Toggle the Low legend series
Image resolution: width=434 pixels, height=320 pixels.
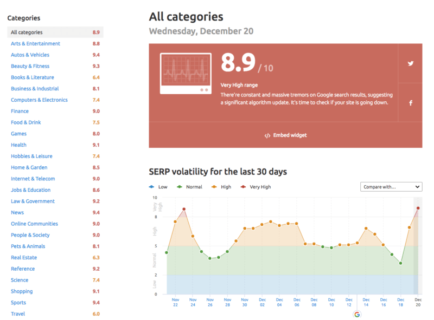158,187
